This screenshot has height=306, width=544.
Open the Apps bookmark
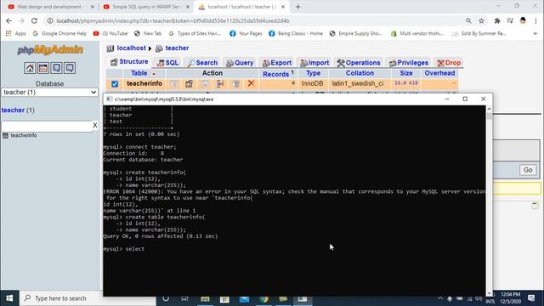tap(16, 34)
